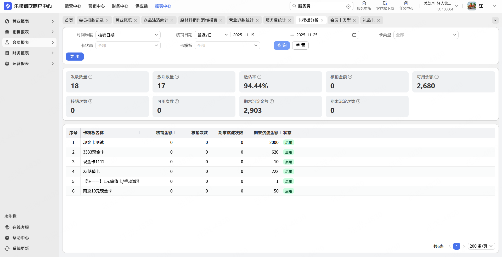This screenshot has width=502, height=257.
Task: Show help tooltip for 核销次数
Action: 91,101
